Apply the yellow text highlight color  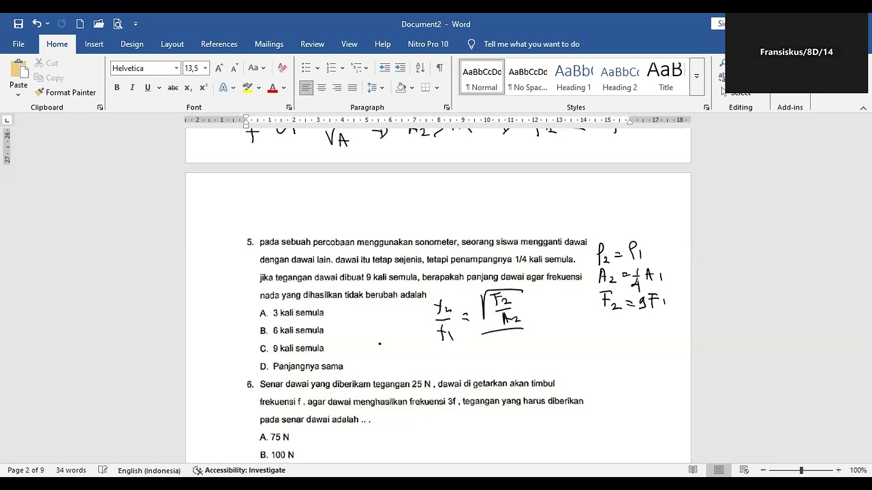[248, 88]
